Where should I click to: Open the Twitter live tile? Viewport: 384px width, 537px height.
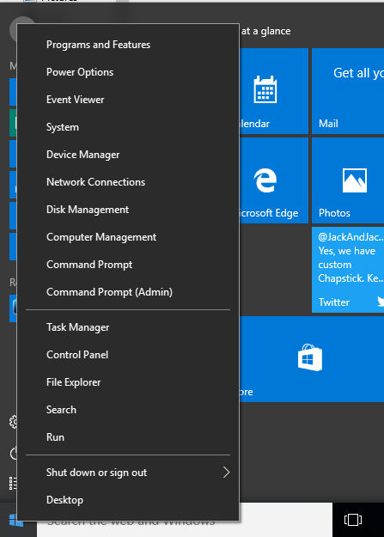point(348,270)
